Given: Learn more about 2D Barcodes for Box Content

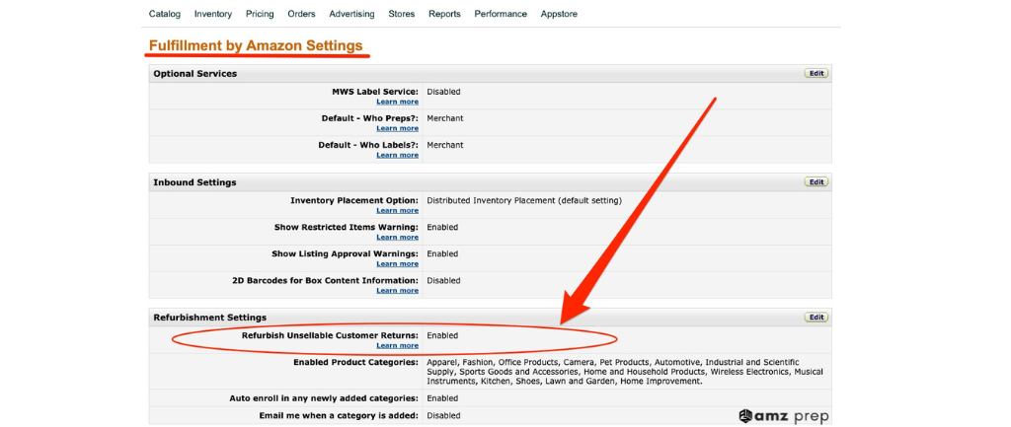Looking at the screenshot, I should pos(397,291).
